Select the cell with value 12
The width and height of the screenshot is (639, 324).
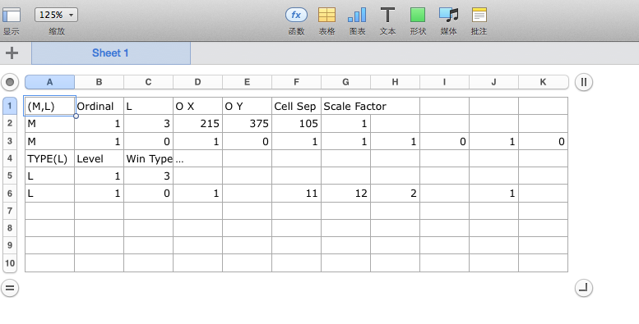point(345,193)
